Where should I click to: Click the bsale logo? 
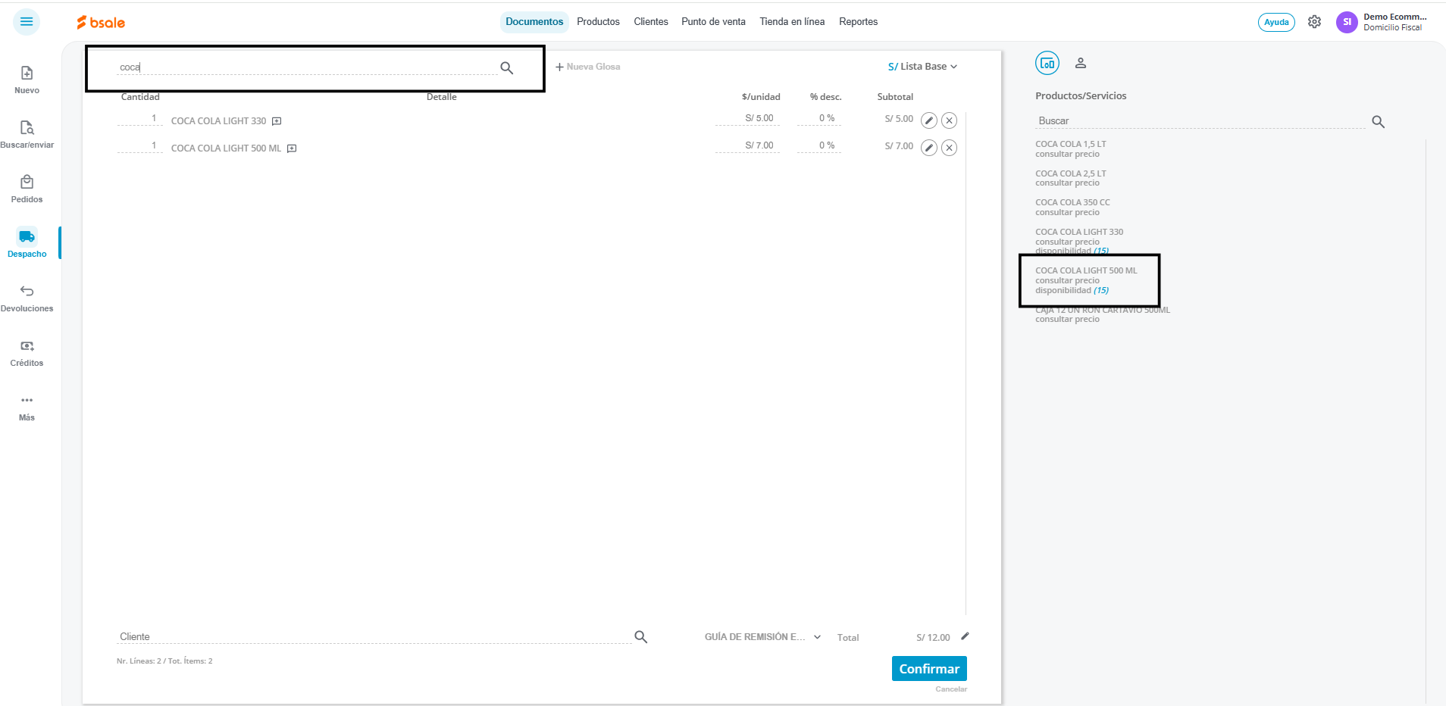point(101,23)
